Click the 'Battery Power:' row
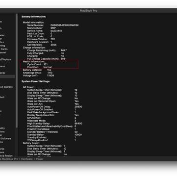This screenshot has height=177, width=177. [x=31, y=143]
